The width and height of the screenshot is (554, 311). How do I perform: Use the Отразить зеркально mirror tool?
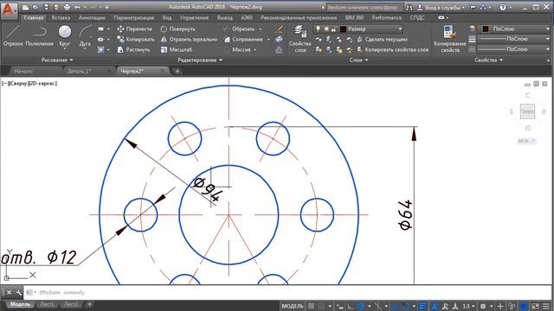click(x=189, y=40)
